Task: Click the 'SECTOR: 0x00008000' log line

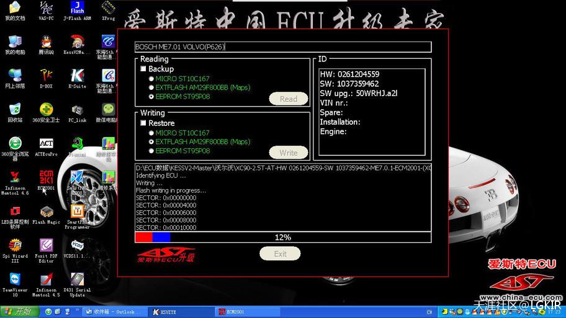Action: click(166, 220)
